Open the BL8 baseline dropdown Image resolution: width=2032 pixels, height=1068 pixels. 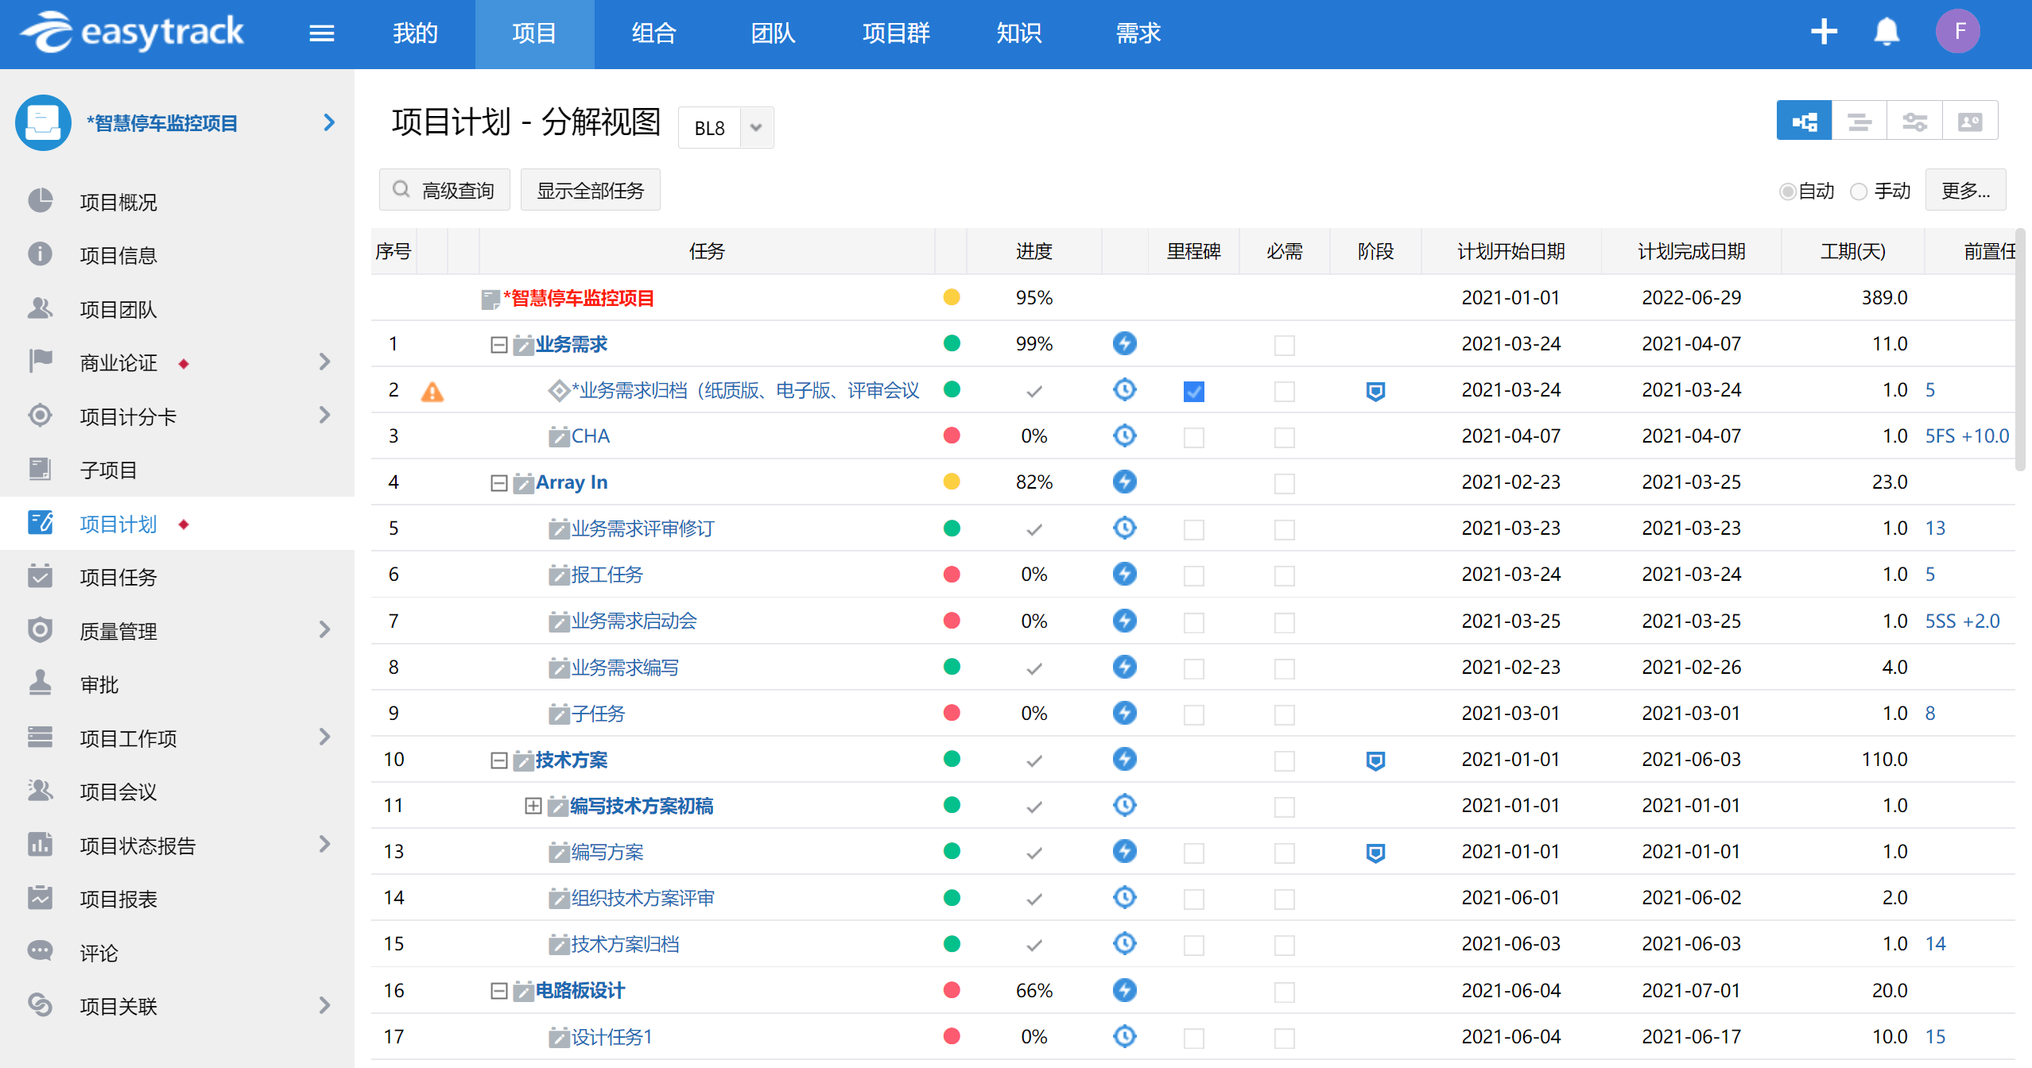pyautogui.click(x=756, y=127)
